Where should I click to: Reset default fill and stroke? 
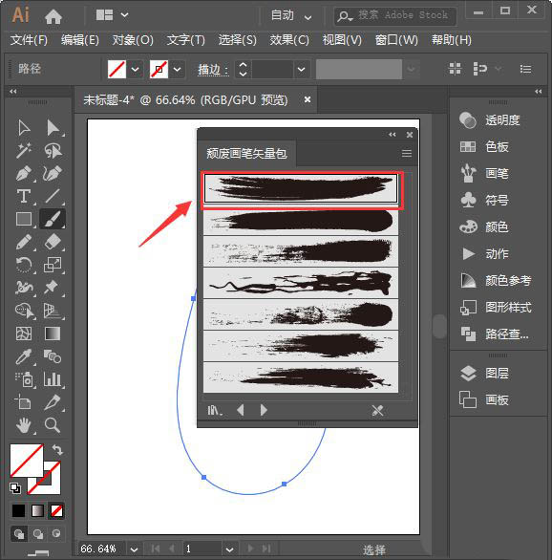(15, 488)
